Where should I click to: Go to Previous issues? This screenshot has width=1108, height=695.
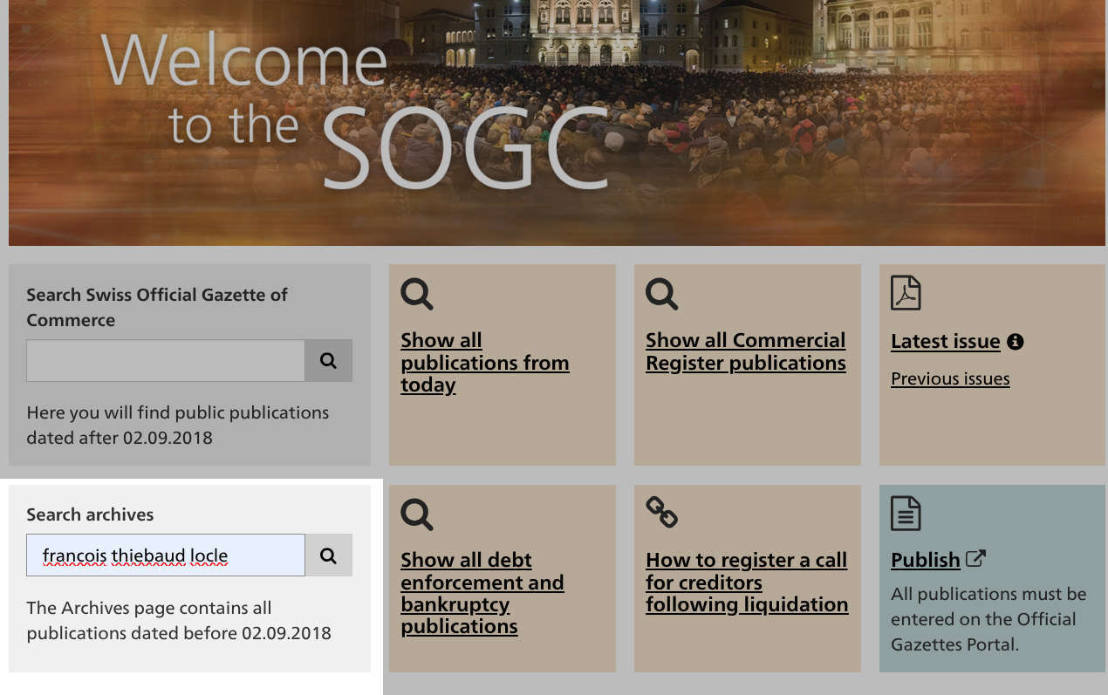tap(950, 379)
